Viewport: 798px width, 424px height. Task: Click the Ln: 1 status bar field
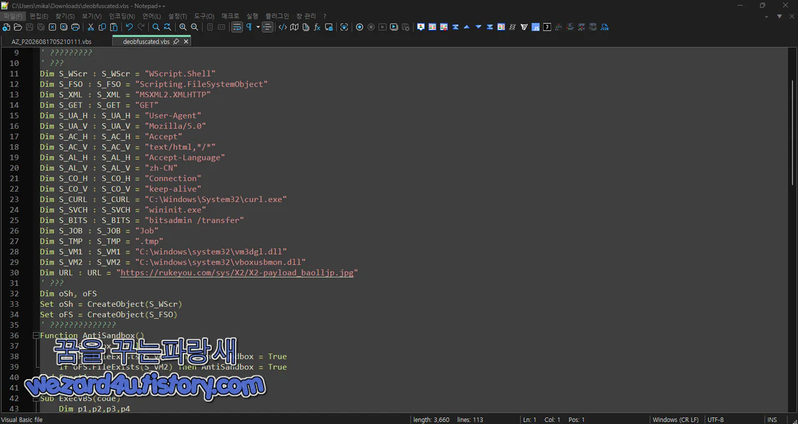click(529, 420)
